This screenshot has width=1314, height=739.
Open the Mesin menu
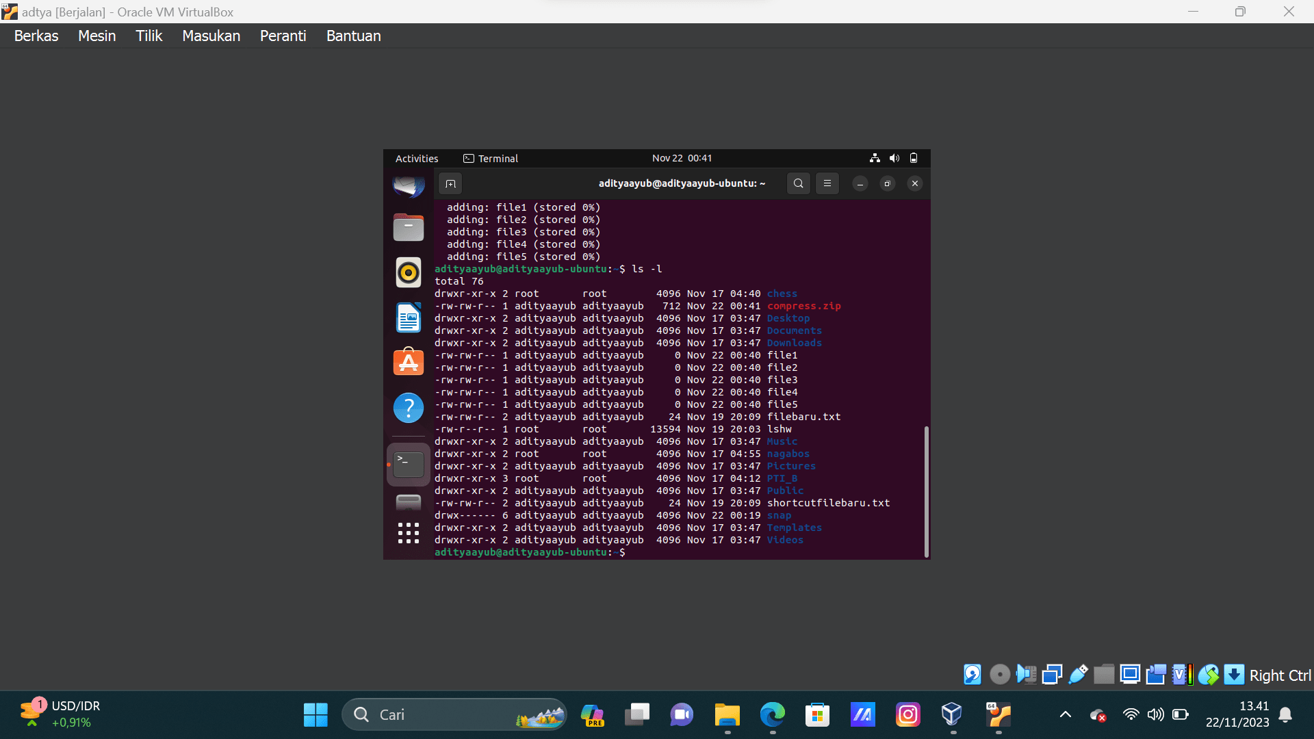pyautogui.click(x=96, y=36)
